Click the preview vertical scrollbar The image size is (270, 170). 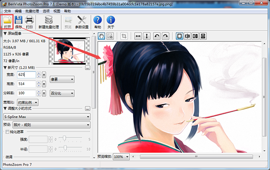click(x=264, y=97)
